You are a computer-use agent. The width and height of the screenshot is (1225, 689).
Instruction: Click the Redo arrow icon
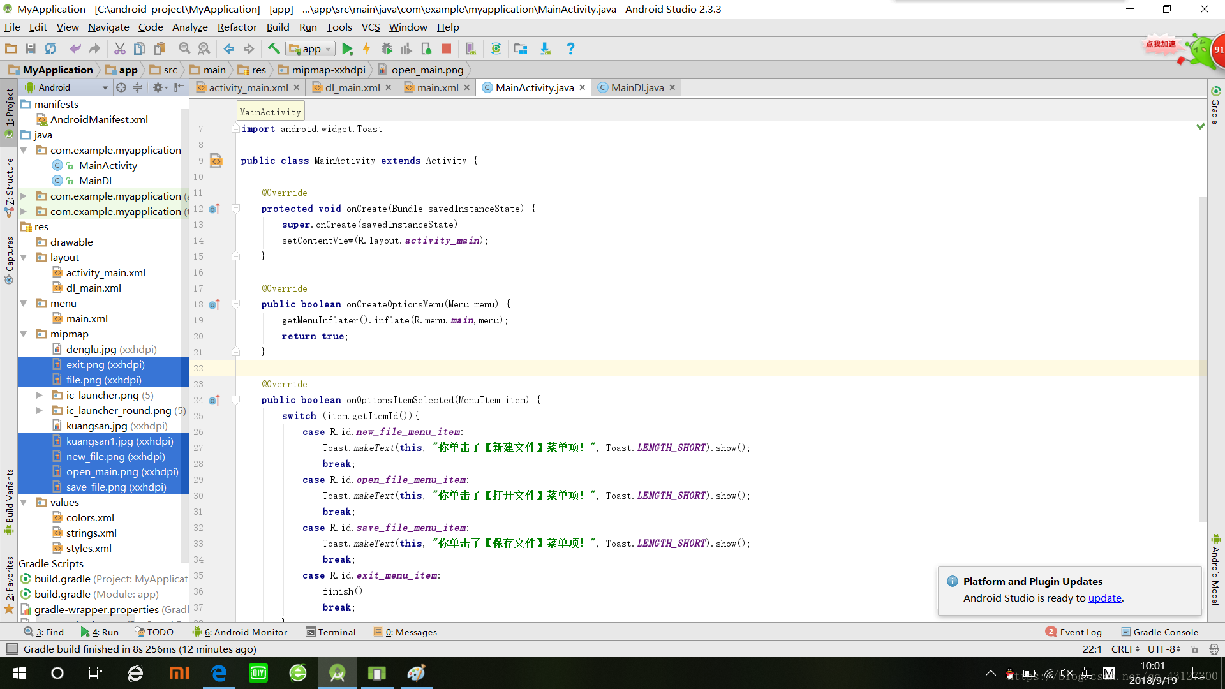point(94,48)
